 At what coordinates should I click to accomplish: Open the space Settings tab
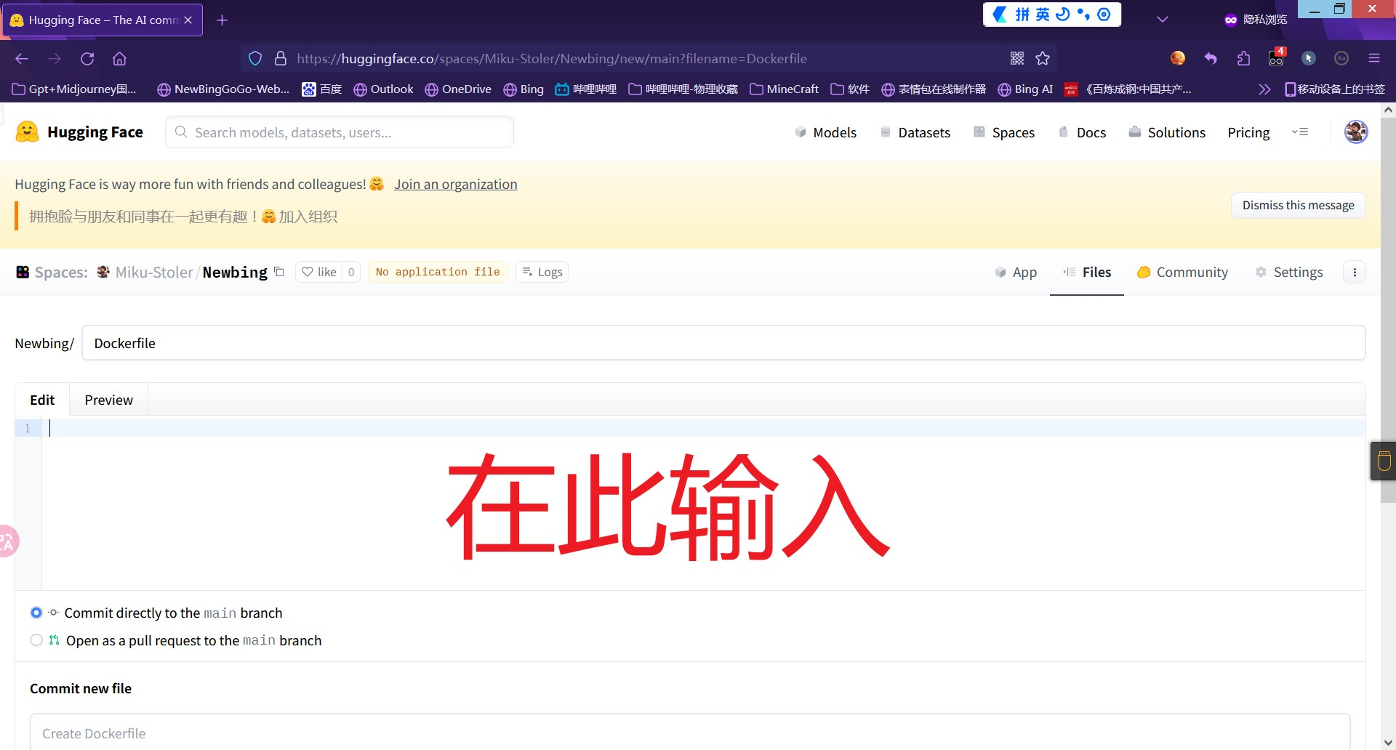point(1289,273)
